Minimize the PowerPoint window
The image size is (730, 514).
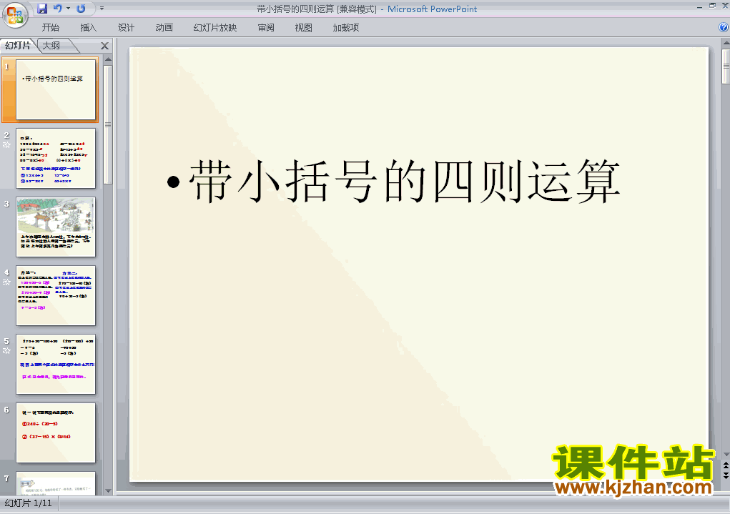[x=699, y=7]
